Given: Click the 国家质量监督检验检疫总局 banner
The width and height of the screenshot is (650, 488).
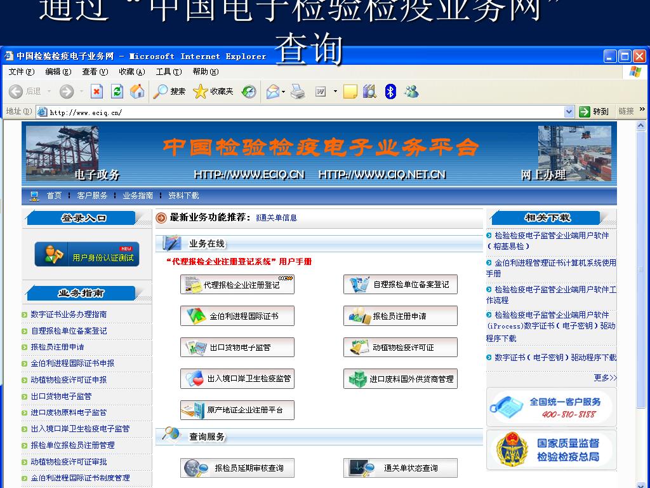Looking at the screenshot, I should click(552, 451).
